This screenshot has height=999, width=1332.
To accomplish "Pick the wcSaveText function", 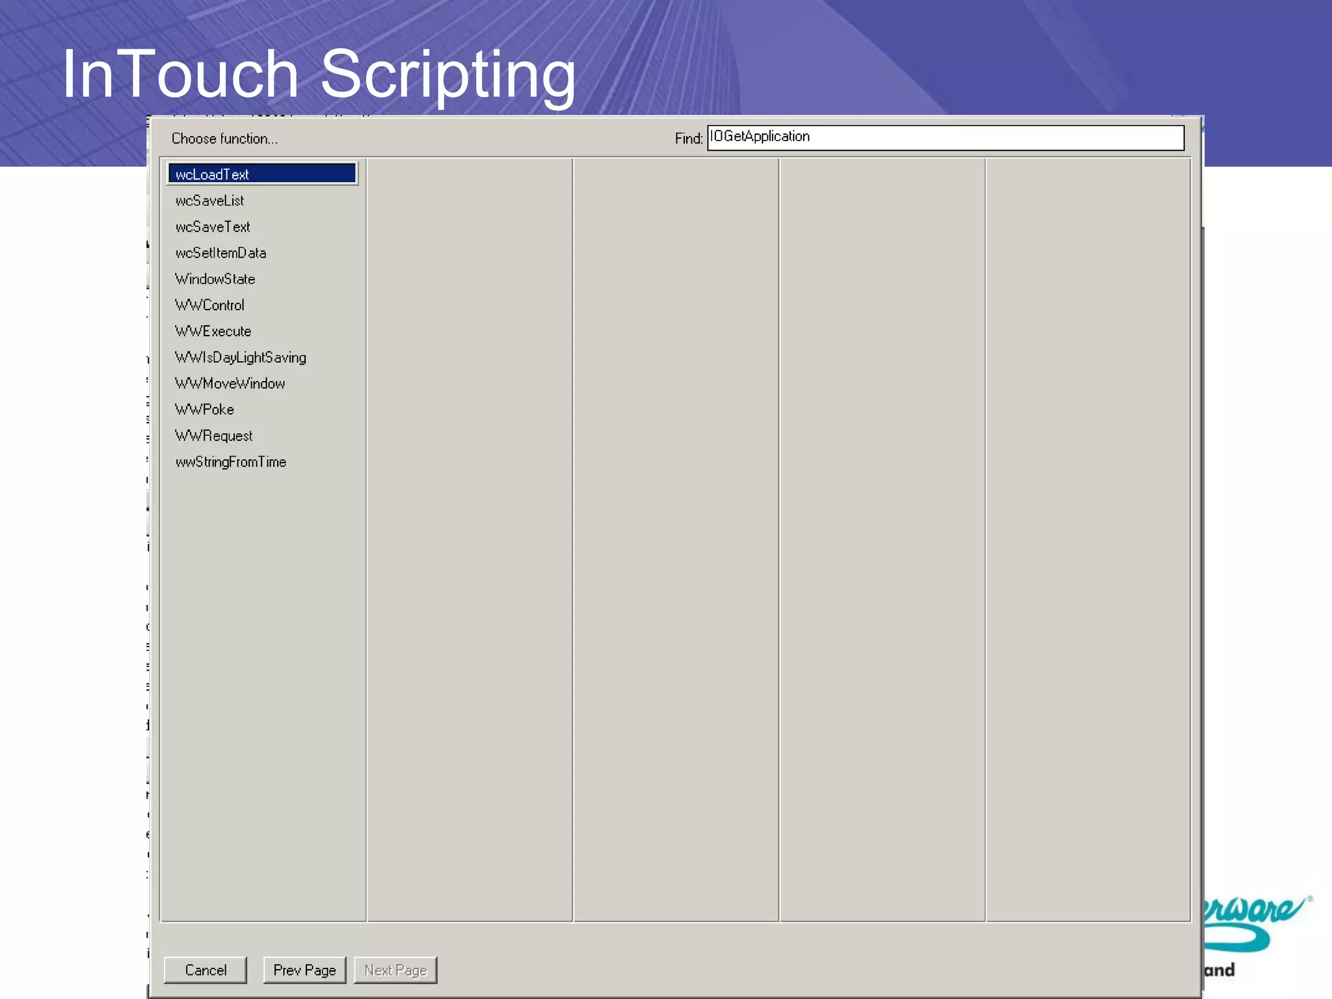I will tap(213, 226).
